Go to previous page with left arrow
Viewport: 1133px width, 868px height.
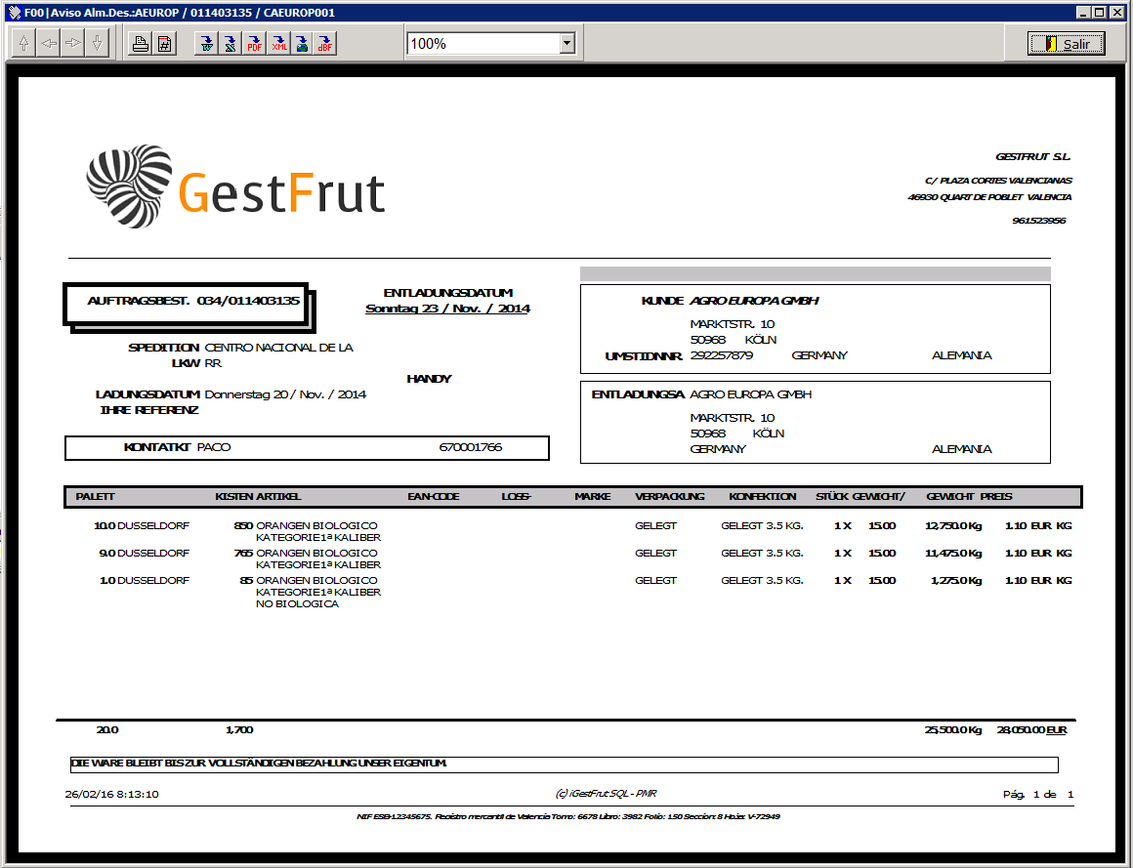point(48,44)
